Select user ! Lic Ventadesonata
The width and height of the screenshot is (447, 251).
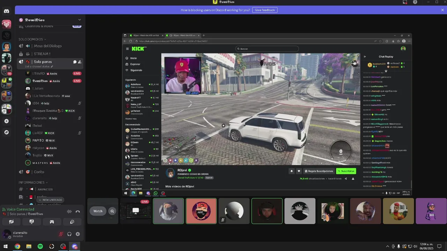click(53, 96)
